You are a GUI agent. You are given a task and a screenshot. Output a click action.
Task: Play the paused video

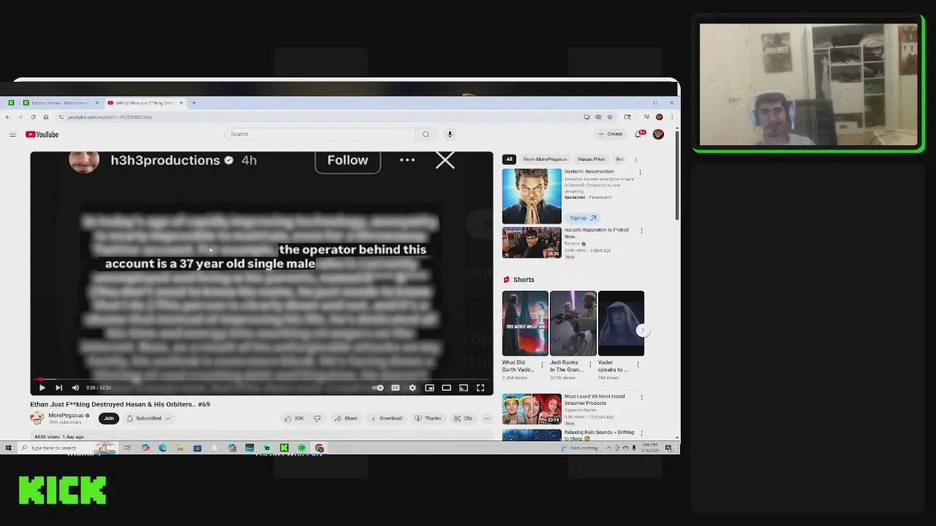42,388
